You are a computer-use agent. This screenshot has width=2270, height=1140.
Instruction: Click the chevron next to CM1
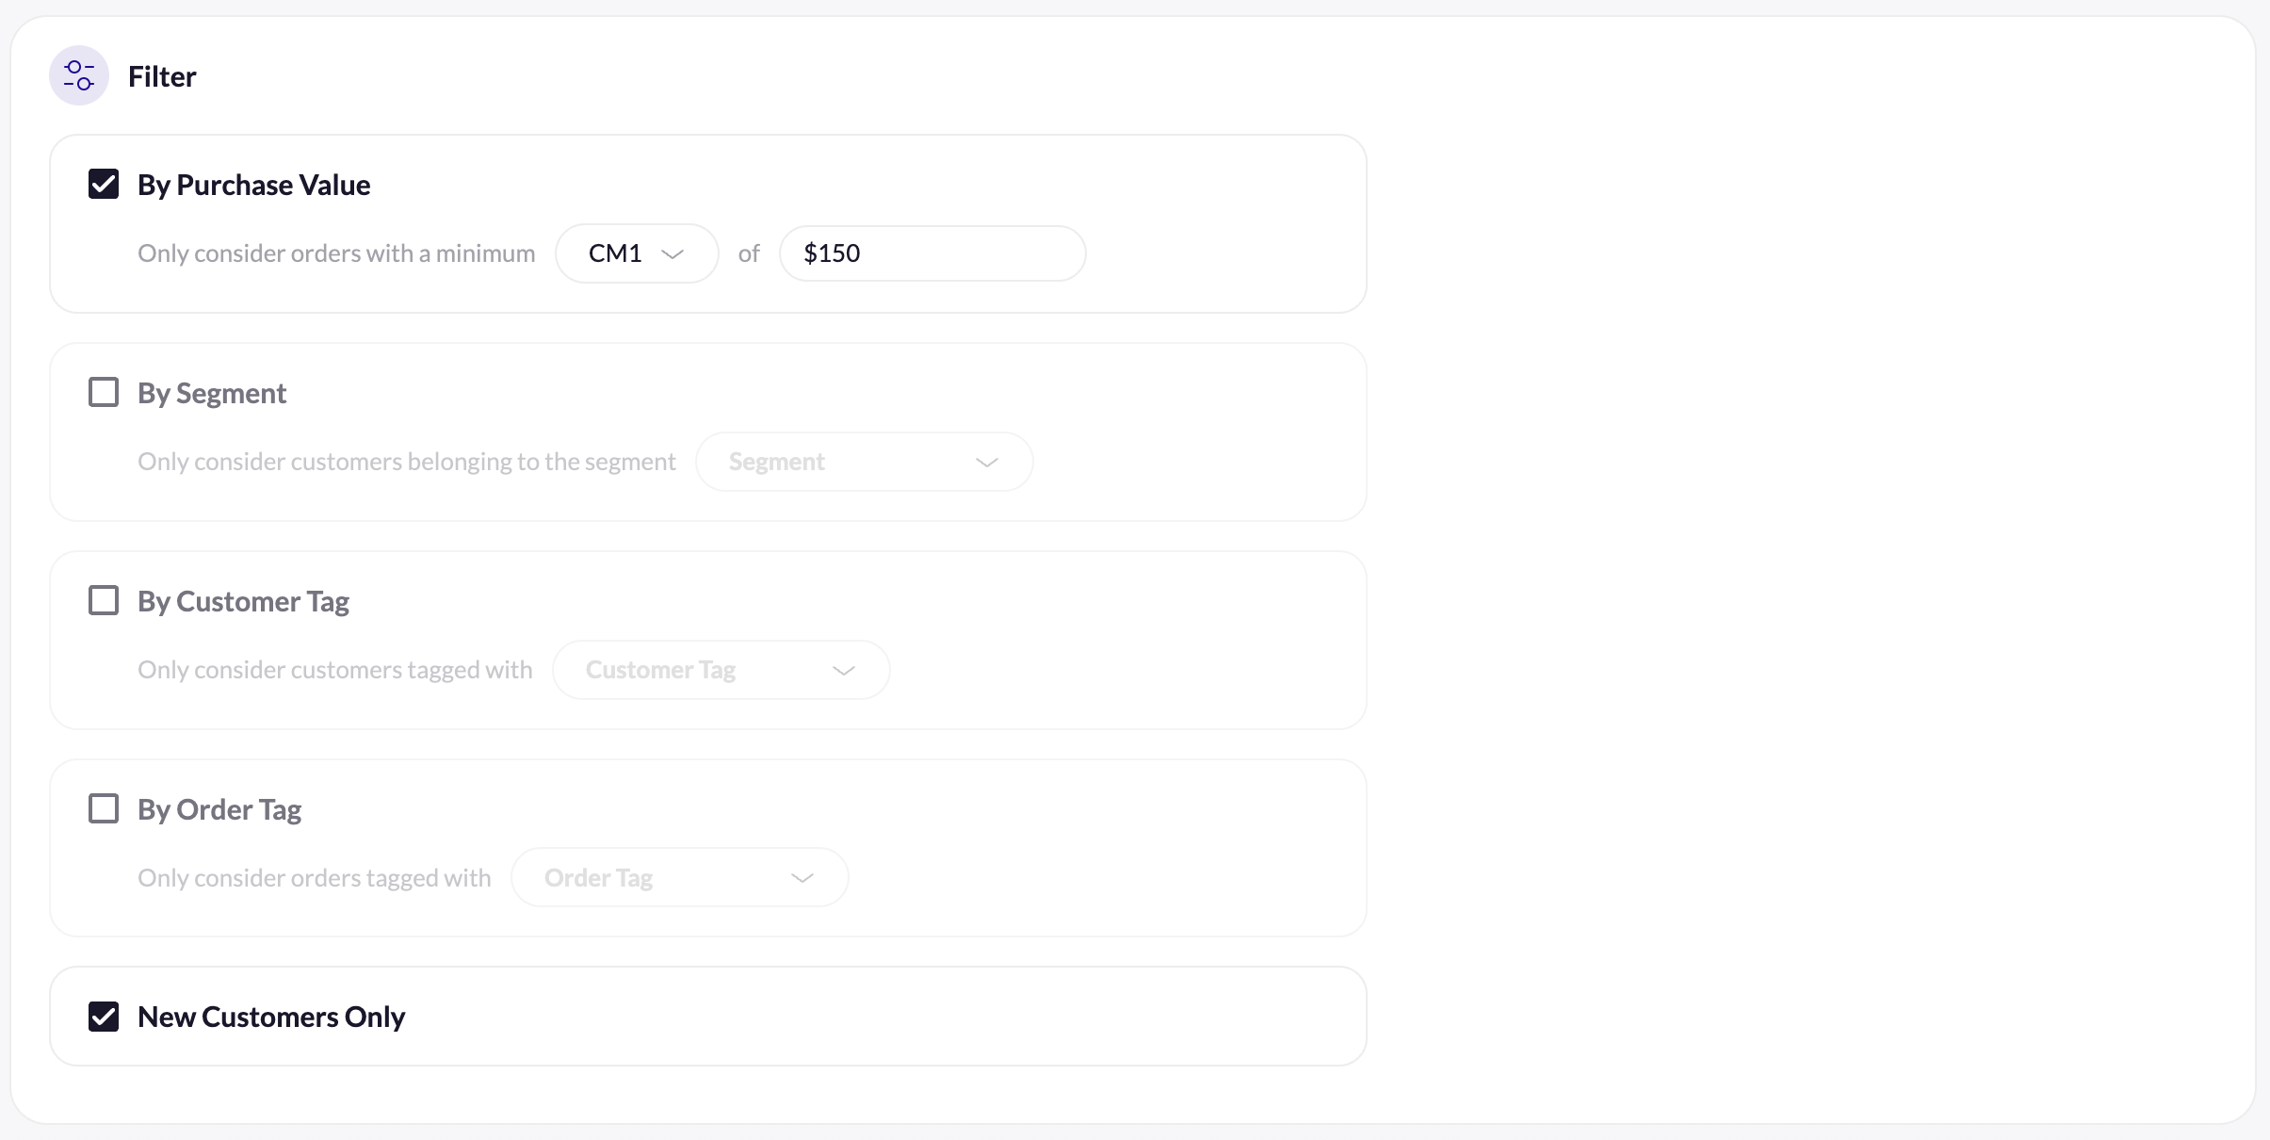tap(672, 253)
